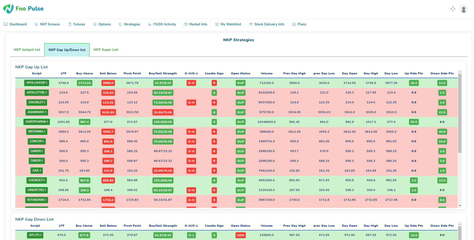Open APOLLOTYRE-I script button

coord(37,93)
